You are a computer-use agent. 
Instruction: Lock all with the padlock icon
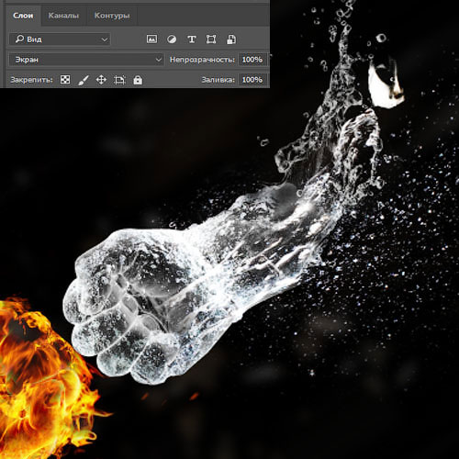click(138, 80)
